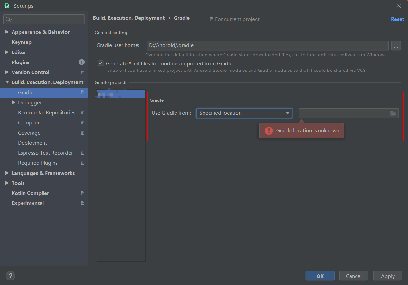Click the Reset link
This screenshot has width=408, height=285.
(x=397, y=19)
